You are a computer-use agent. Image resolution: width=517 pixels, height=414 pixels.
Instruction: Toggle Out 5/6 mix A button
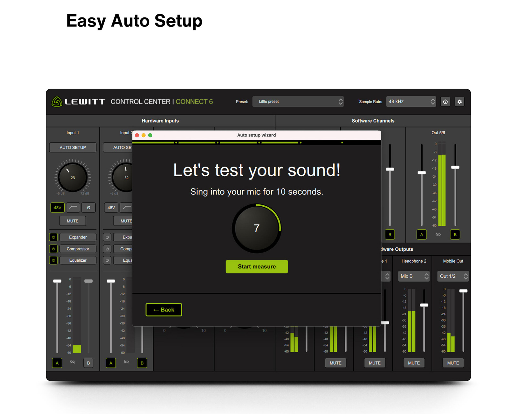[421, 234]
